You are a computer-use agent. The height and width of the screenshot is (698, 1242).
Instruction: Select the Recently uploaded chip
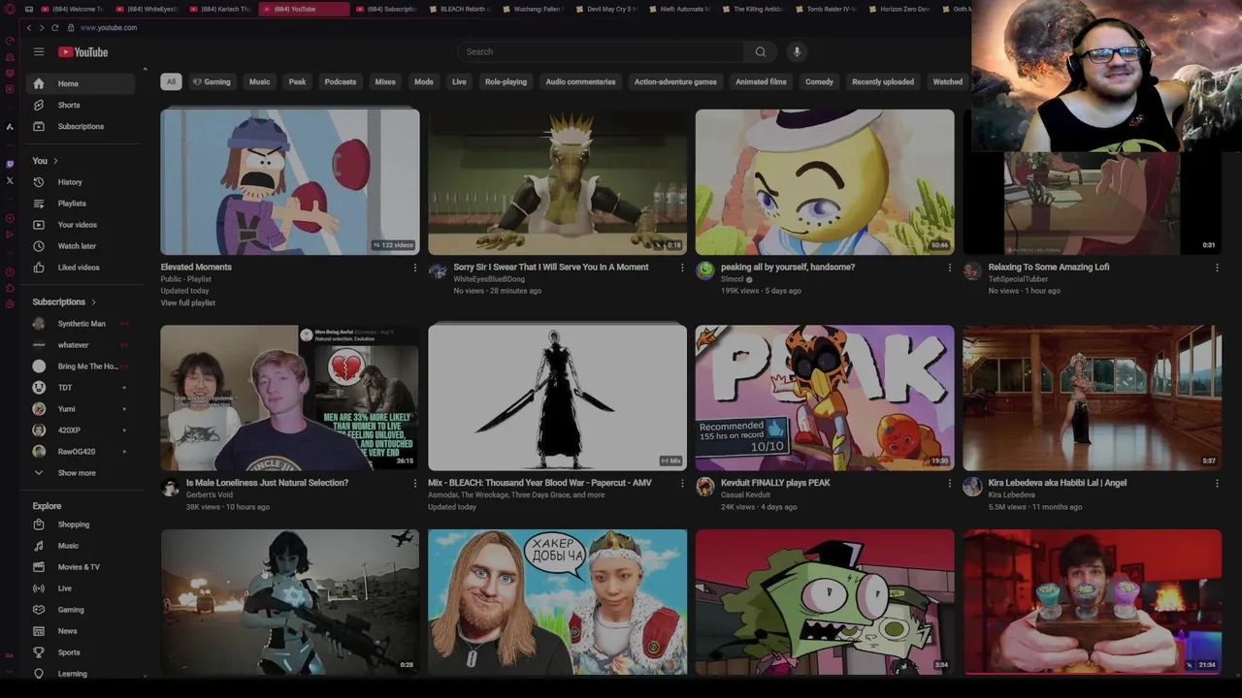883,81
